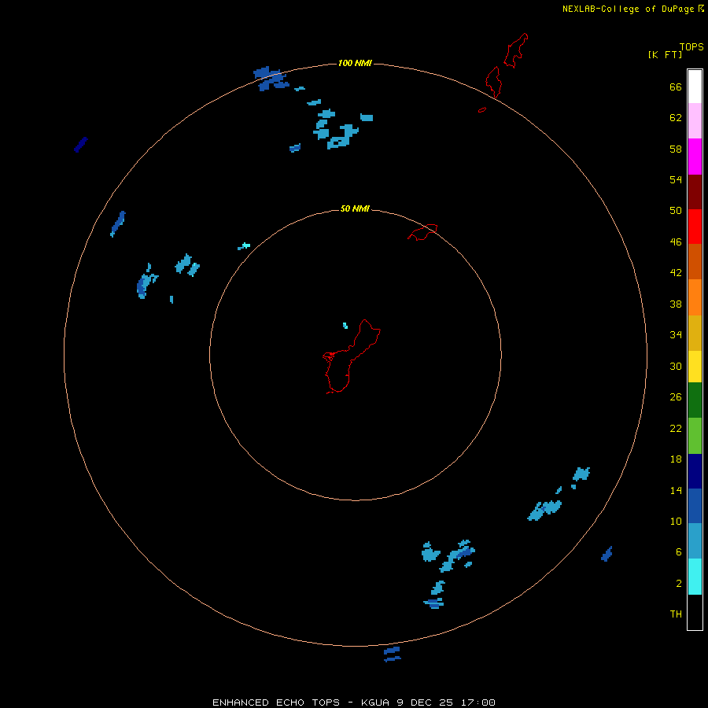708x708 pixels.
Task: Click the legend value 22
Action: pos(676,429)
